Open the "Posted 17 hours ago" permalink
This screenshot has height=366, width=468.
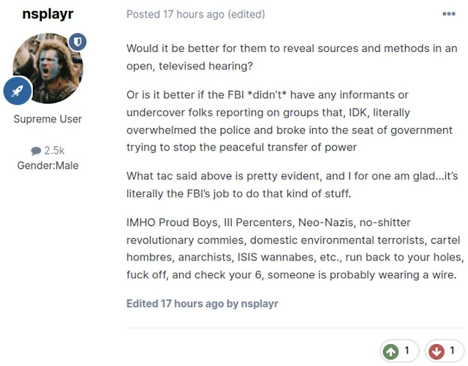tap(175, 14)
